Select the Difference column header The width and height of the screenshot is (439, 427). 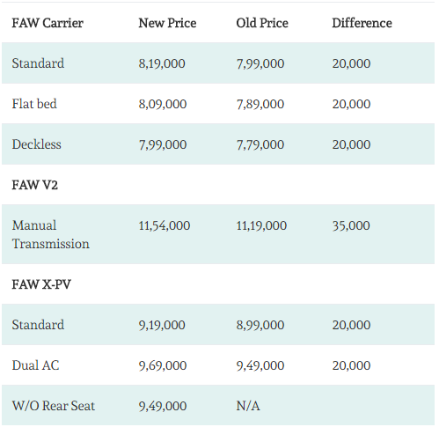[x=362, y=23]
